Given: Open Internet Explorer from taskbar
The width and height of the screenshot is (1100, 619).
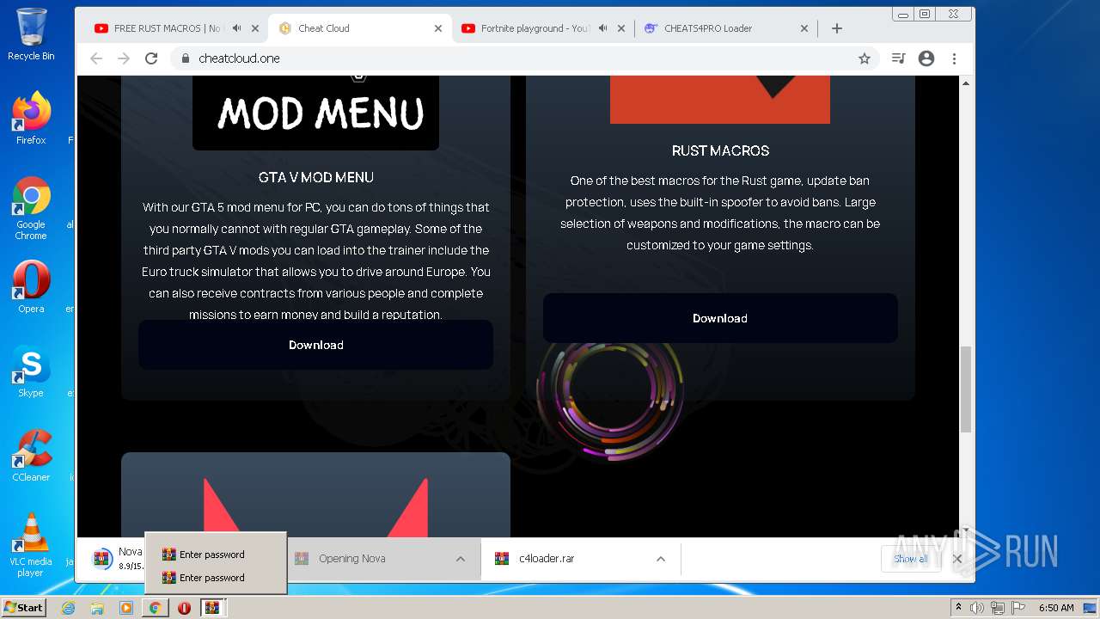Looking at the screenshot, I should (69, 608).
